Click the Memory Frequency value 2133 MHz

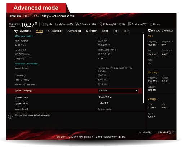tap(103, 84)
